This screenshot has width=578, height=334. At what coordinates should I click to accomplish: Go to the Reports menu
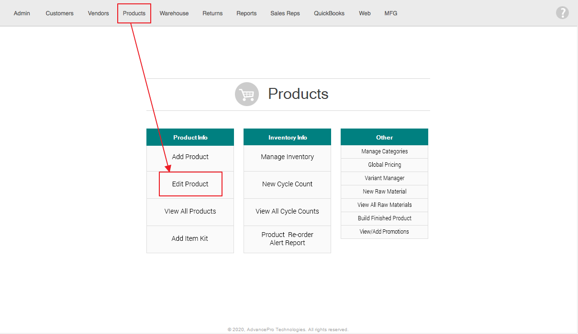click(x=246, y=13)
